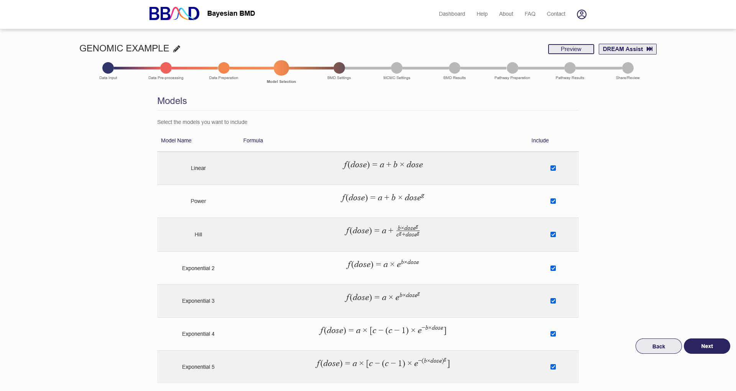Untick the Exponential 5 include checkbox
Viewport: 736px width, 391px height.
click(x=553, y=367)
